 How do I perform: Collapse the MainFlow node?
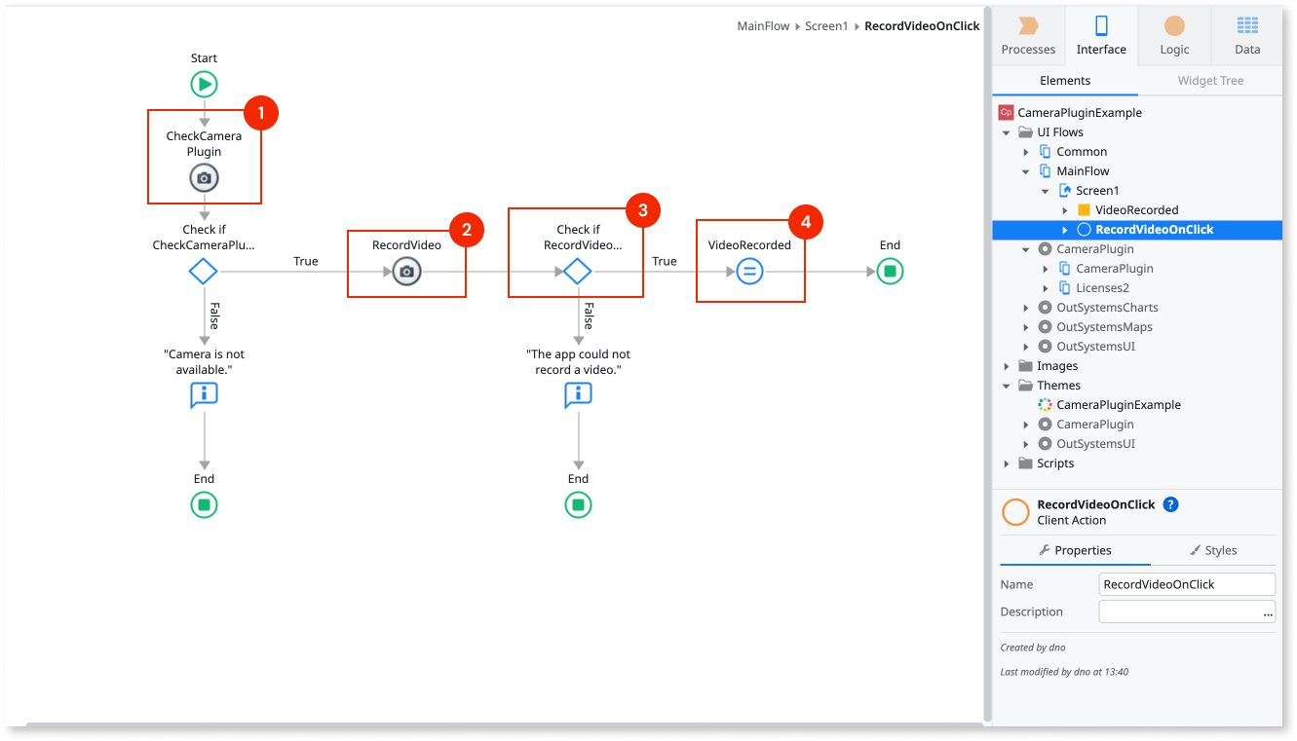pos(1026,171)
